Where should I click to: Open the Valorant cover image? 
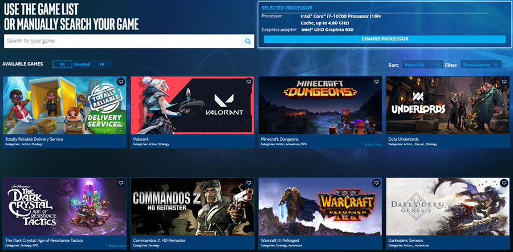click(193, 105)
